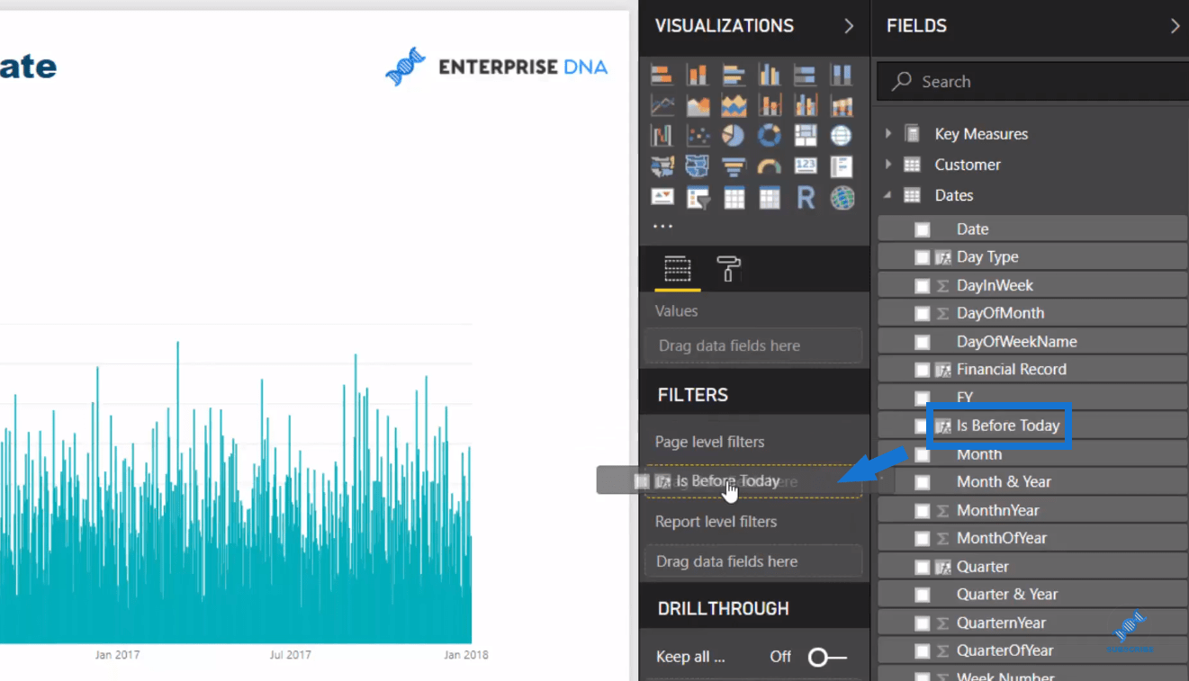Click the Fields Search box
Image resolution: width=1189 pixels, height=681 pixels.
point(1032,82)
